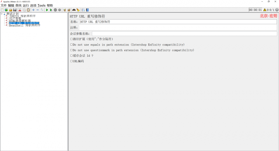Restore the window using the maximize button

pyautogui.click(x=269, y=1)
